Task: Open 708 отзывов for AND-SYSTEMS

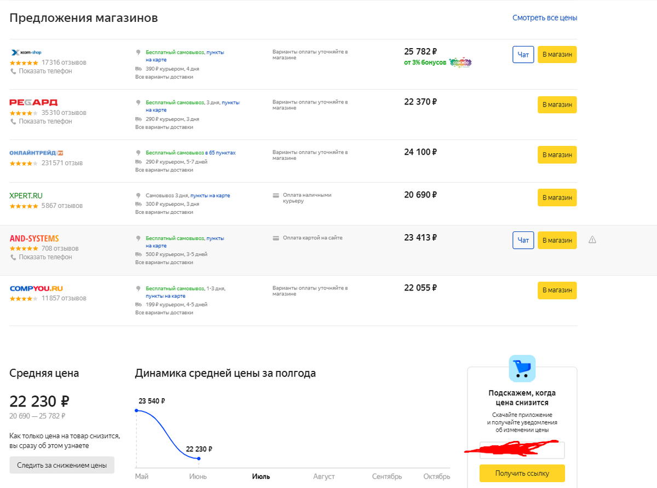Action: click(60, 249)
